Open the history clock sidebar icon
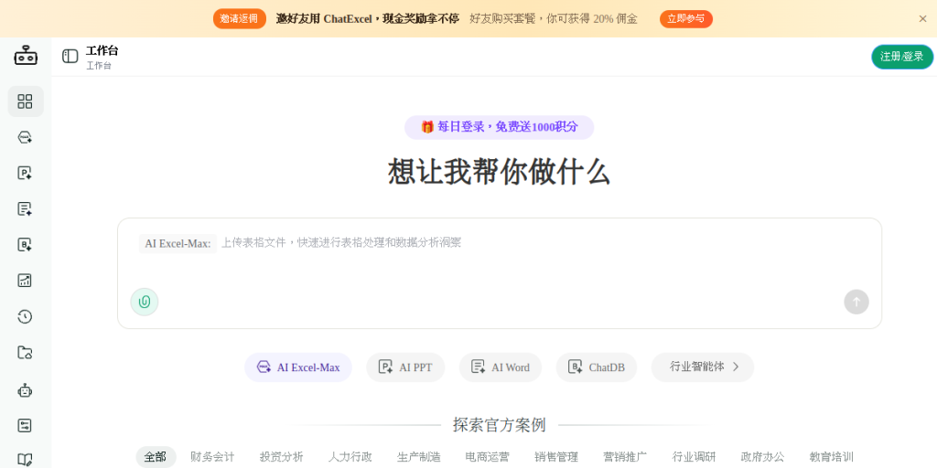 (x=25, y=316)
